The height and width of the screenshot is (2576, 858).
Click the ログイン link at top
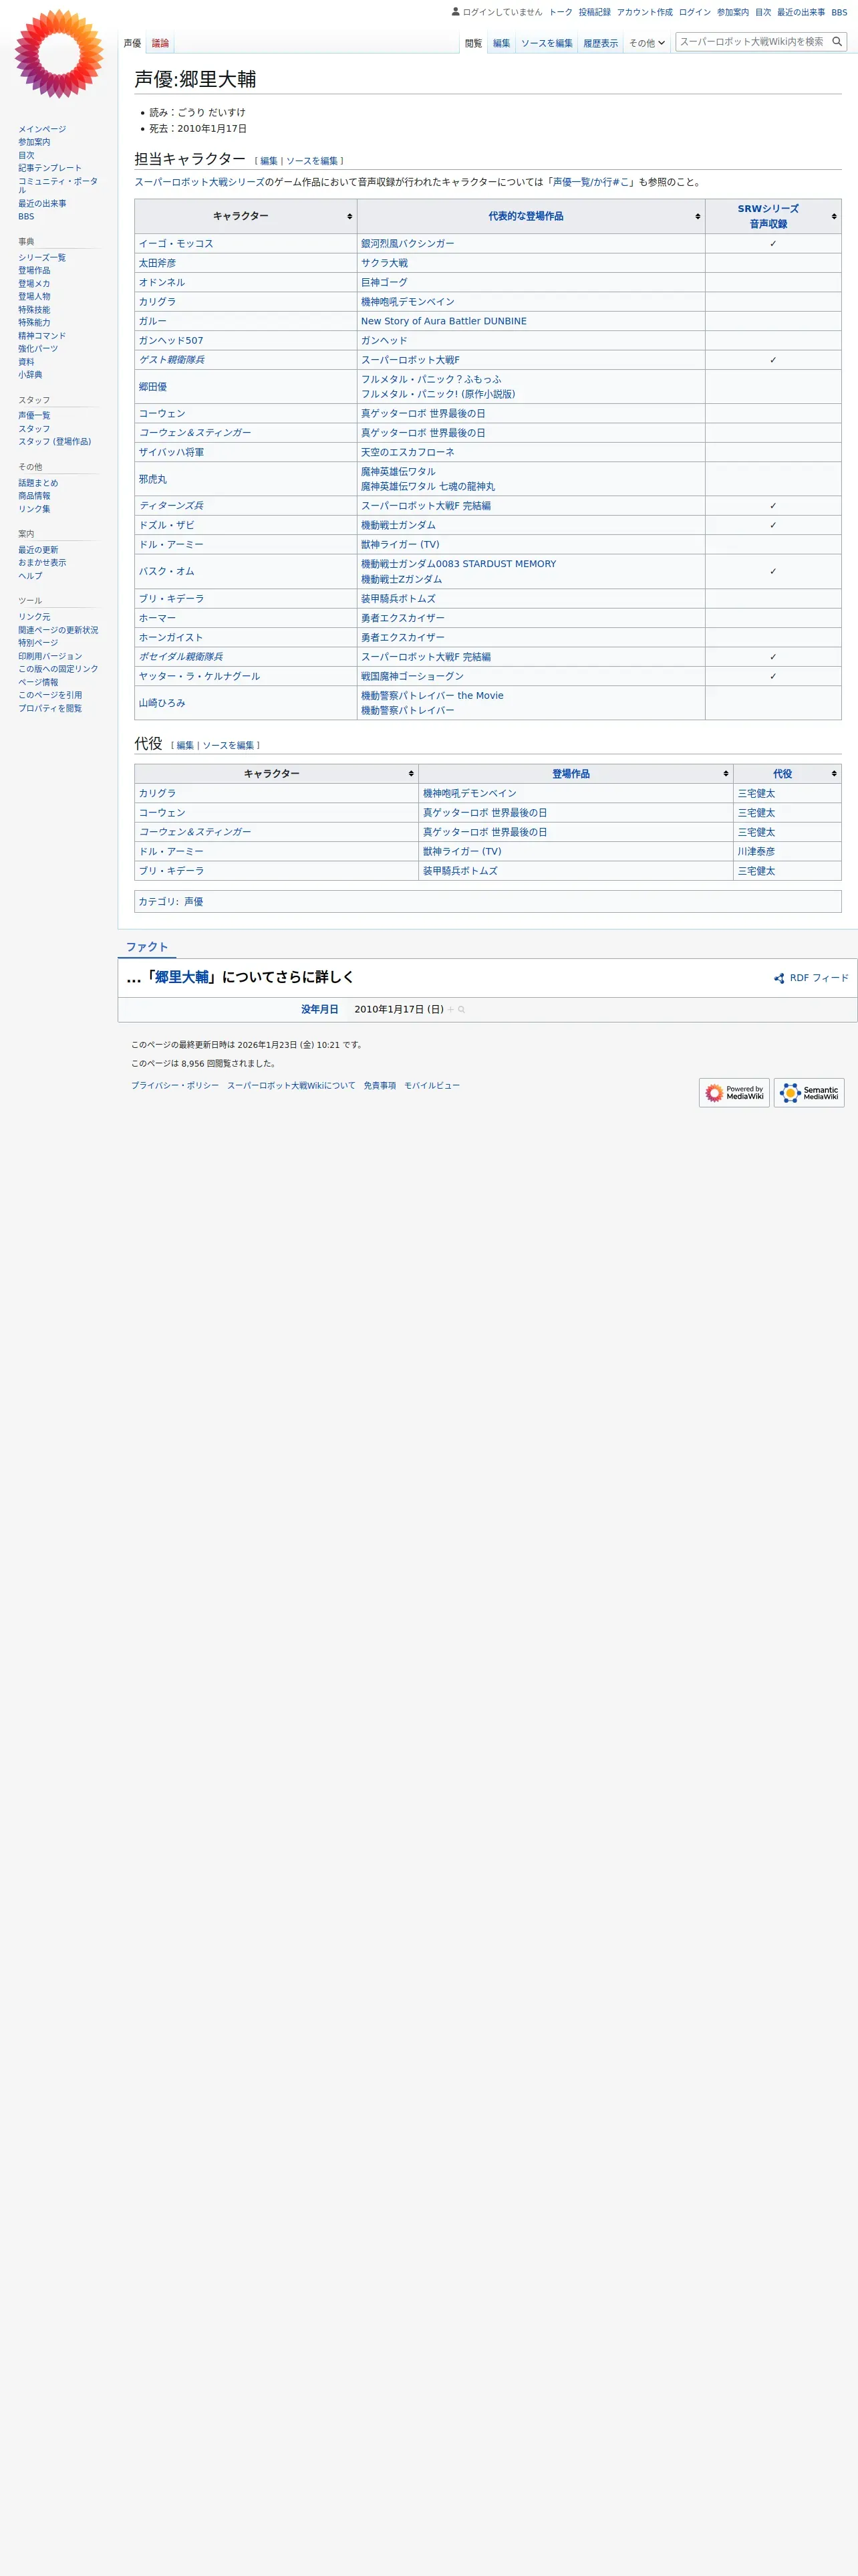pyautogui.click(x=694, y=12)
